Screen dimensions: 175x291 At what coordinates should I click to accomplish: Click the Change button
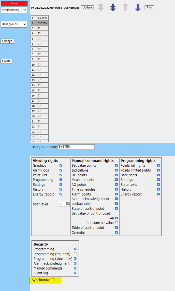7,41
